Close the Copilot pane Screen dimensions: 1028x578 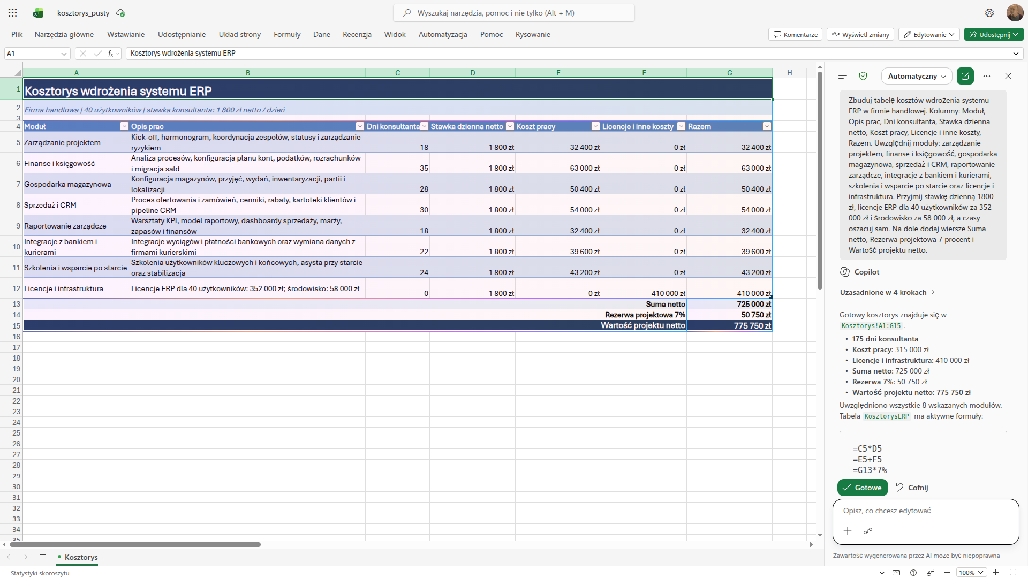point(1008,76)
